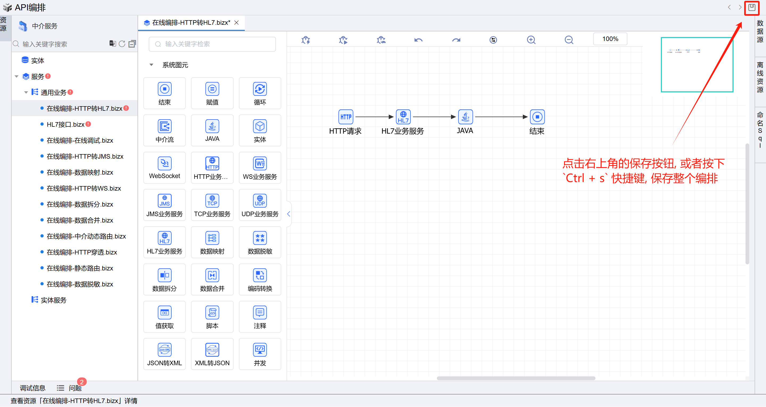
Task: Select the WebSocket palette element
Action: [x=164, y=168]
